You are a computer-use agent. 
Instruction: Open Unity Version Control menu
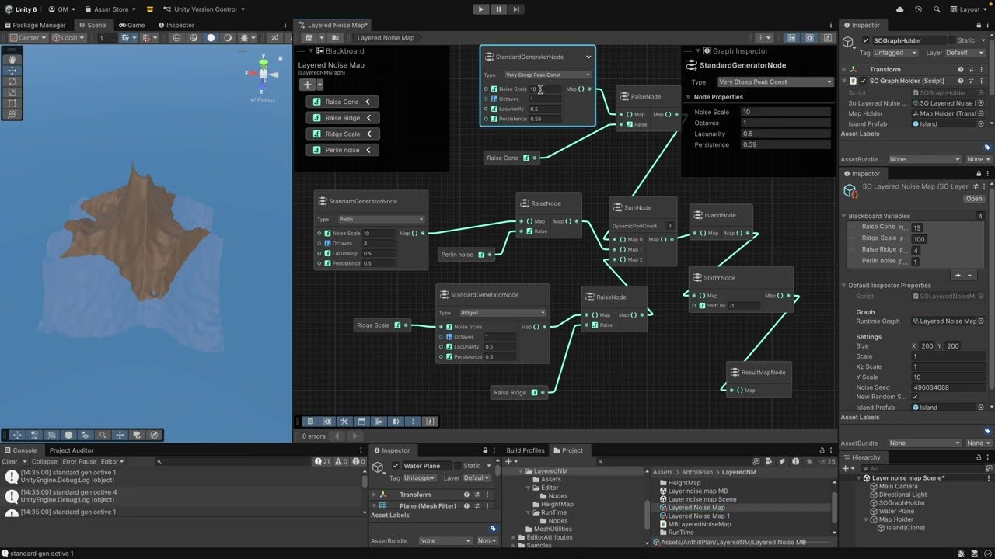204,9
